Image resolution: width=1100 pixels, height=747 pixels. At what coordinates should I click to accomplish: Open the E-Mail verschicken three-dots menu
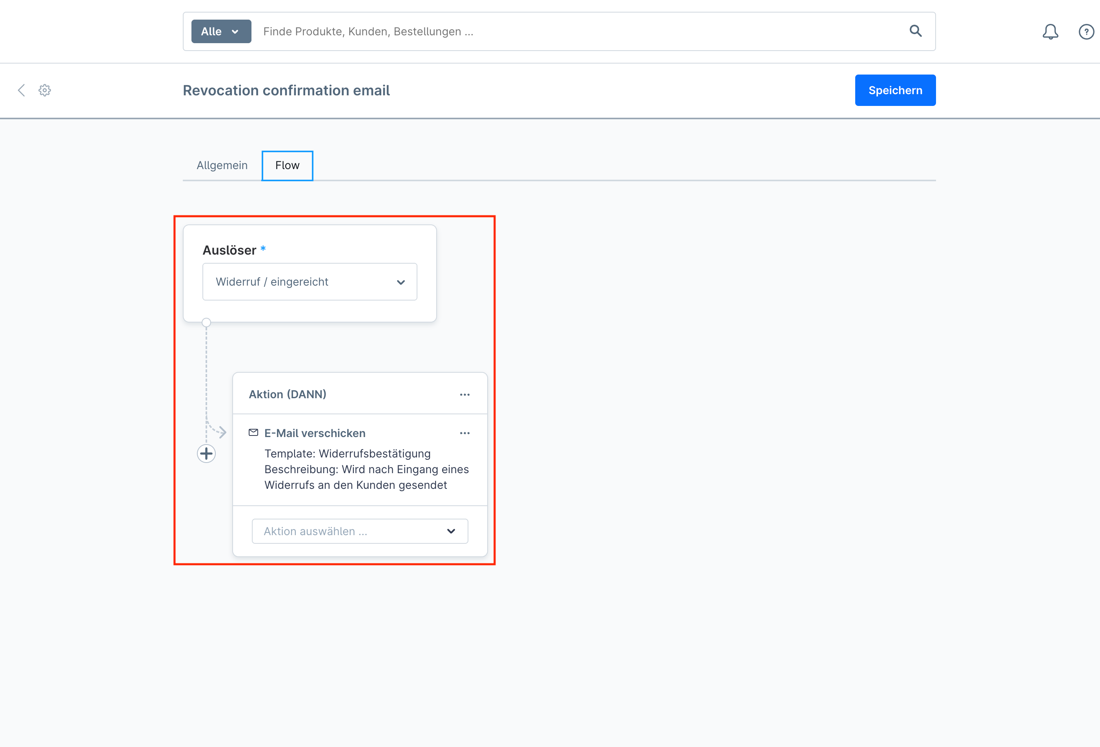click(x=464, y=433)
